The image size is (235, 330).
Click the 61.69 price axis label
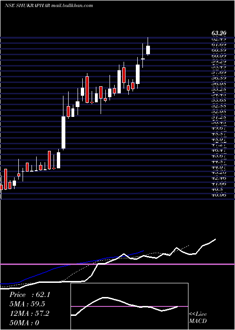219,45
